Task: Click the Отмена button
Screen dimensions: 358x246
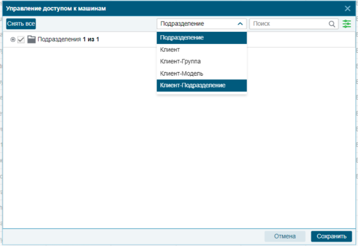Action: coord(285,236)
